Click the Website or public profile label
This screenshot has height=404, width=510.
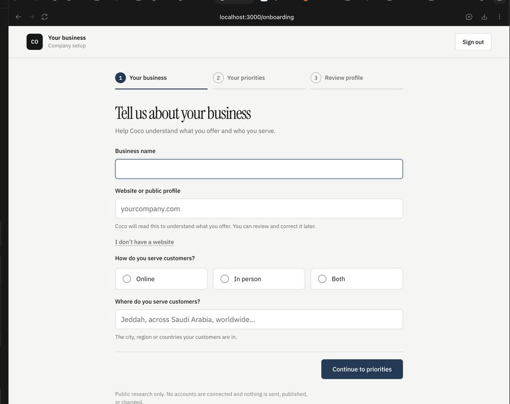point(148,191)
